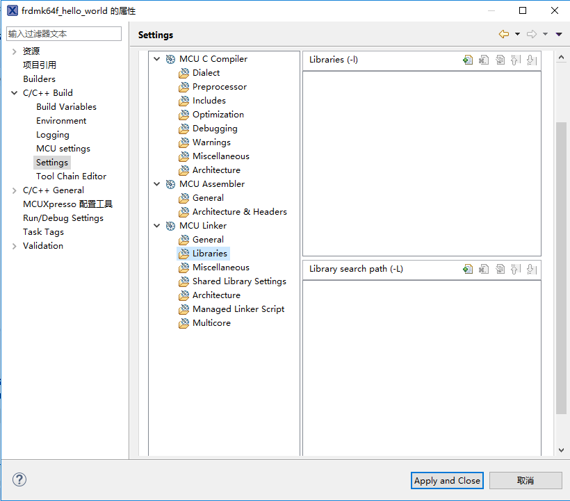Select Optimization under MCU C Compiler
The height and width of the screenshot is (501, 570).
click(x=218, y=115)
